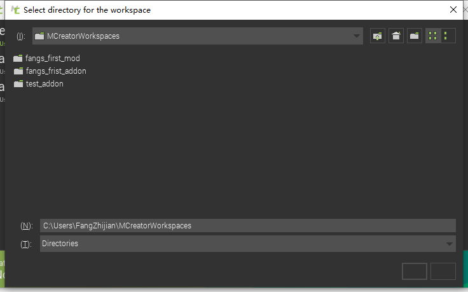Click the first blank button at bottom right
Viewport: 468px width, 292px height.
coord(415,271)
